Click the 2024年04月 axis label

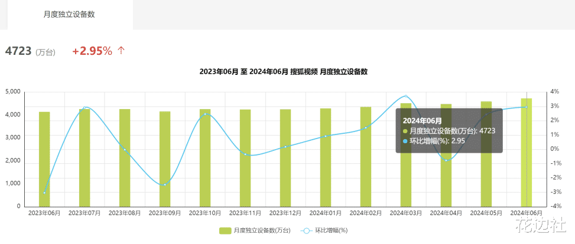tap(446, 213)
